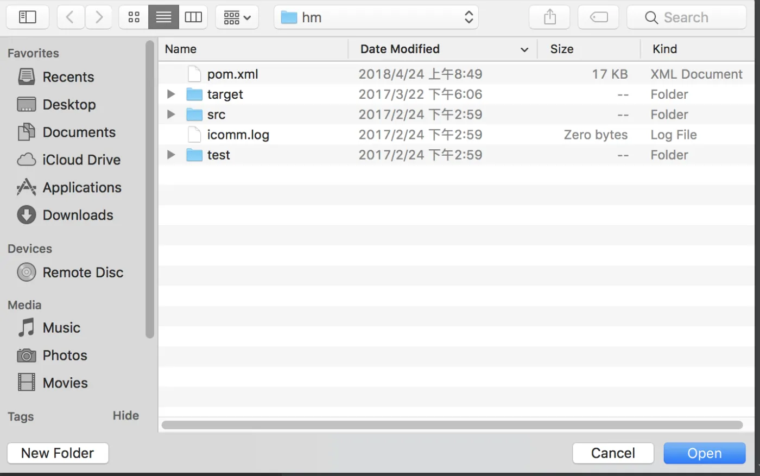Go back with the left arrow
The height and width of the screenshot is (476, 760).
[x=70, y=17]
